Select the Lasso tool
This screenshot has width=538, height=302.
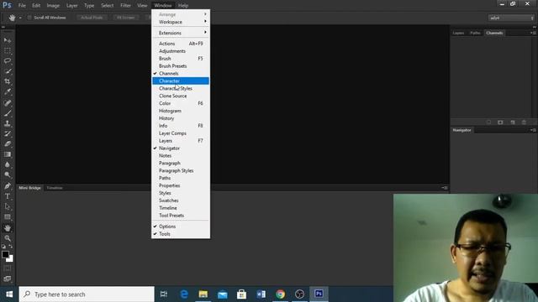[8, 61]
